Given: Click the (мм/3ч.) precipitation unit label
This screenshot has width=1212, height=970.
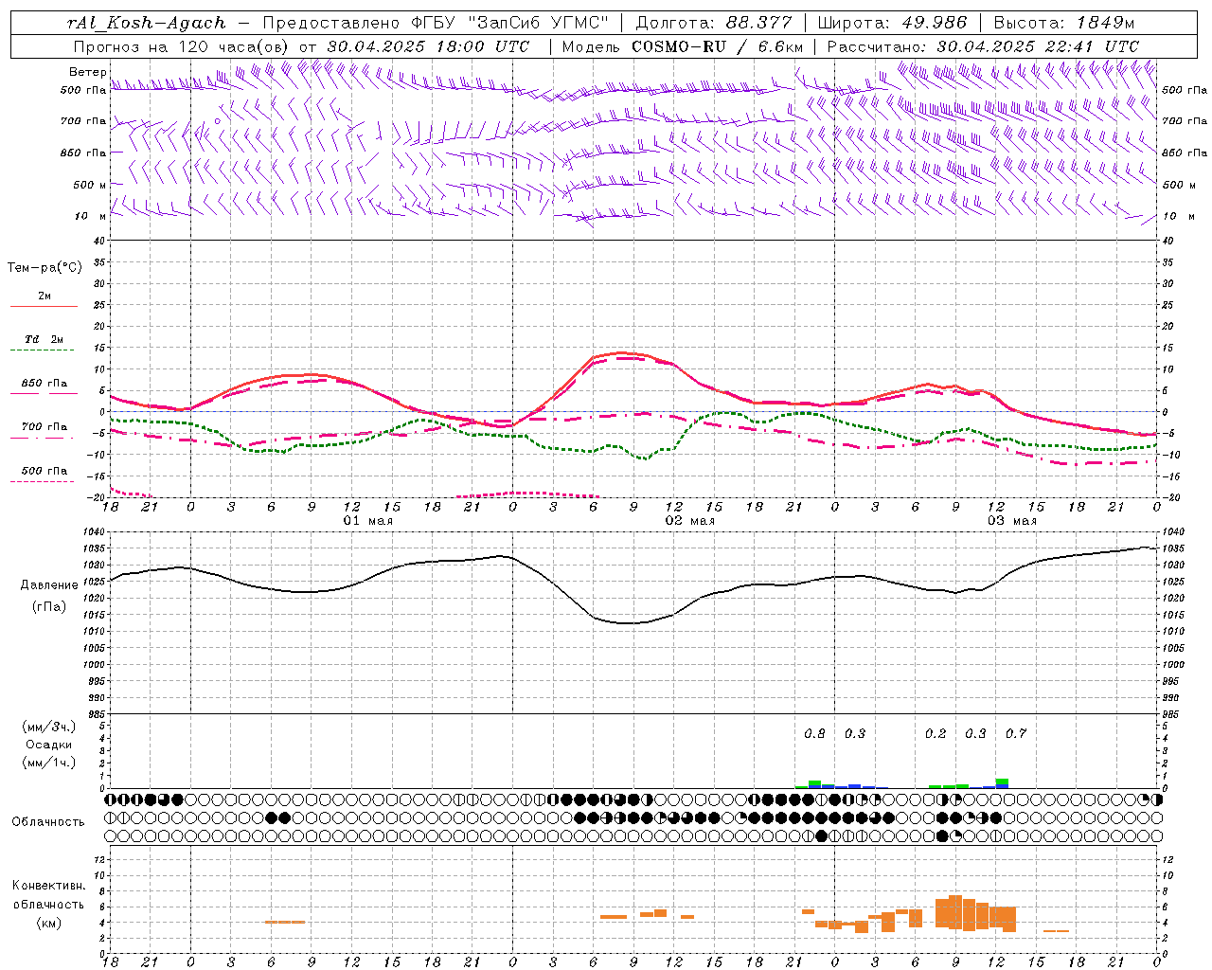Looking at the screenshot, I should tap(49, 727).
